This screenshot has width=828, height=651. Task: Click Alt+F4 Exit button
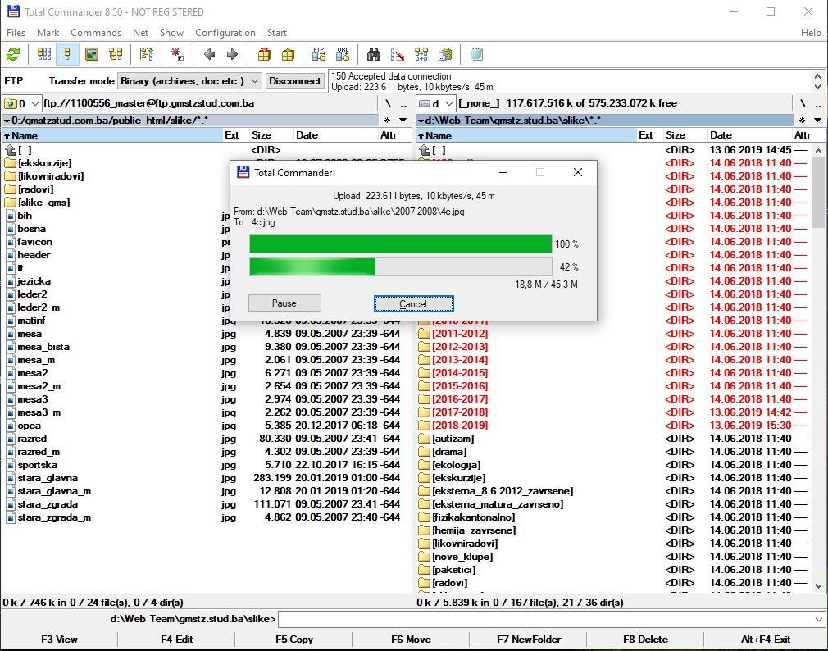pos(765,639)
